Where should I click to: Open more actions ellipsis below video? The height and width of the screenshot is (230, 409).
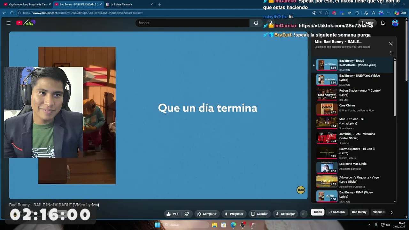(x=304, y=214)
